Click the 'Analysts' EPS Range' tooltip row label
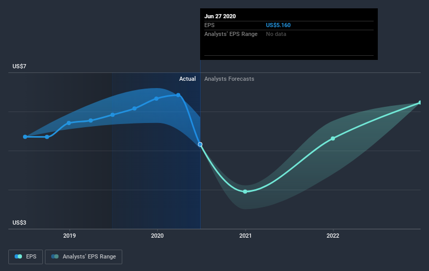The height and width of the screenshot is (271, 429). (231, 34)
